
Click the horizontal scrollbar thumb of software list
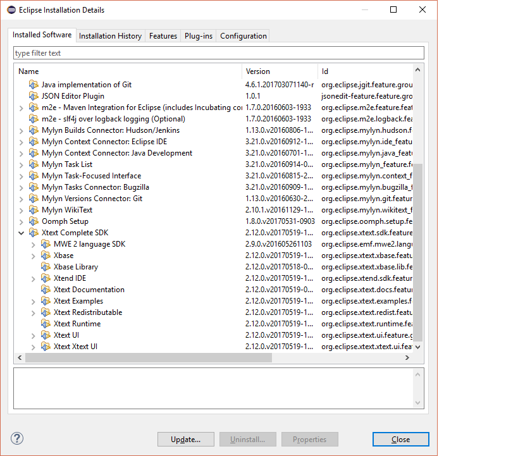tap(149, 357)
